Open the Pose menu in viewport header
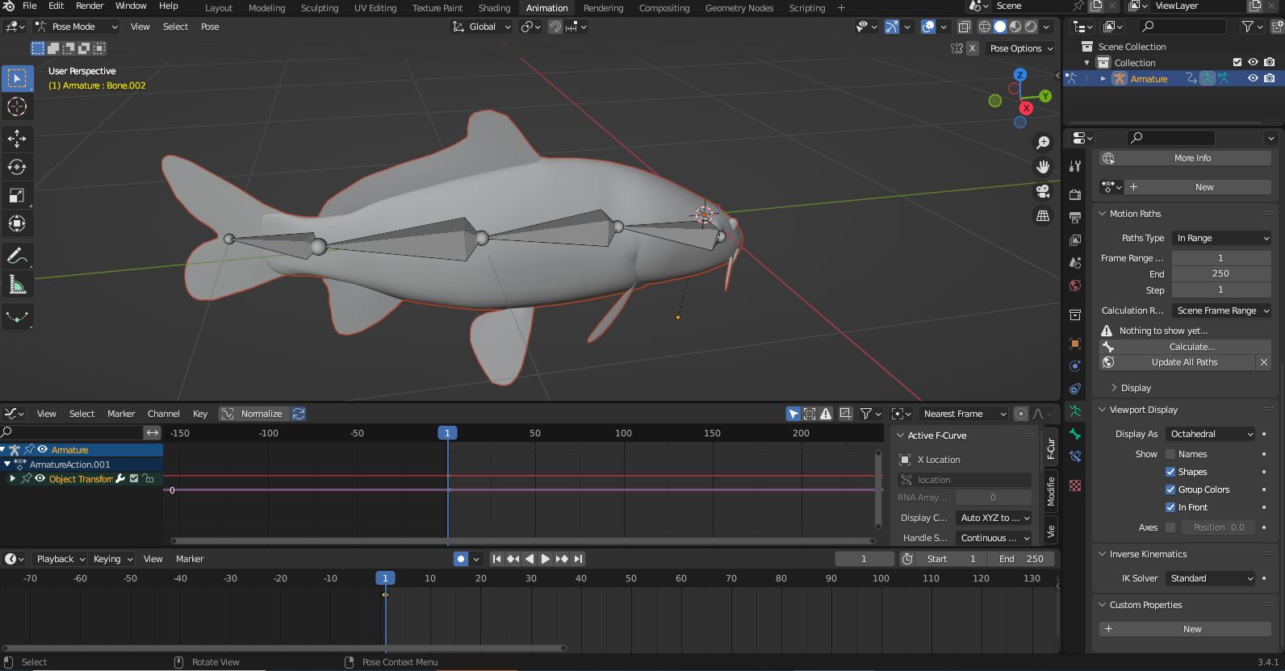Image resolution: width=1285 pixels, height=671 pixels. click(x=210, y=27)
